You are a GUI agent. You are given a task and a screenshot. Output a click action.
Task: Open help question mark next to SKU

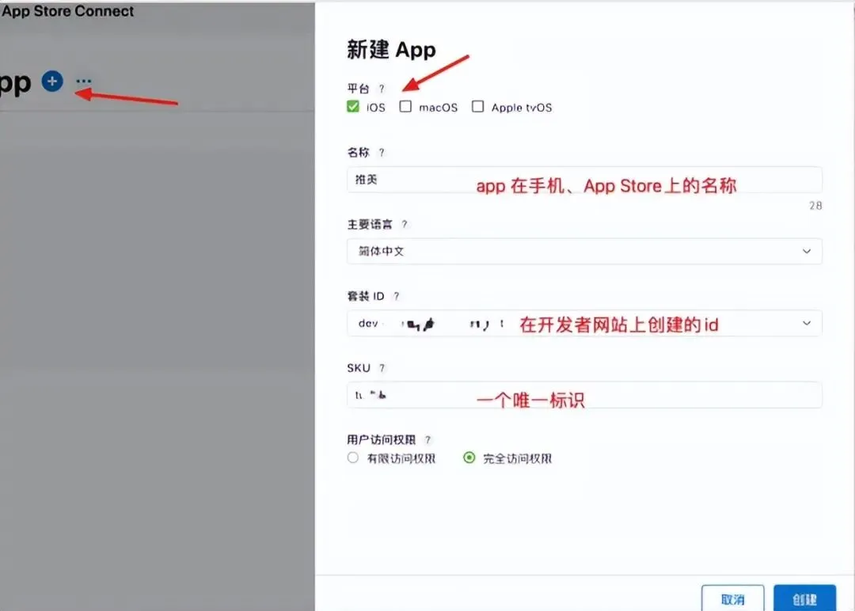pyautogui.click(x=382, y=368)
